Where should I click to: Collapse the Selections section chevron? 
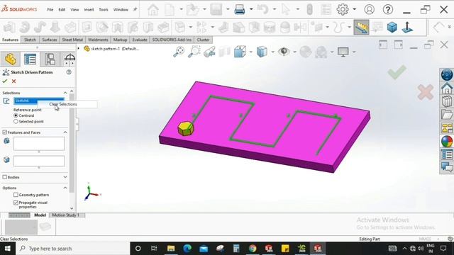click(65, 93)
